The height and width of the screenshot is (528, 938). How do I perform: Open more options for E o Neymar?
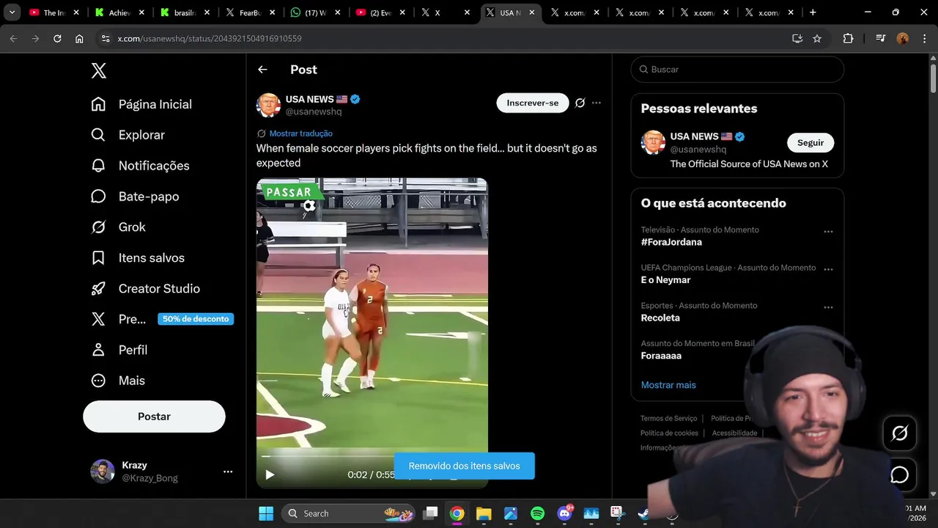pyautogui.click(x=828, y=269)
